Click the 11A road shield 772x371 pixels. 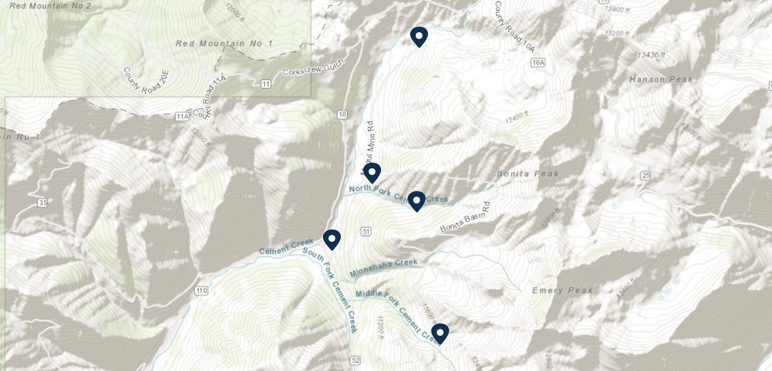tap(181, 116)
